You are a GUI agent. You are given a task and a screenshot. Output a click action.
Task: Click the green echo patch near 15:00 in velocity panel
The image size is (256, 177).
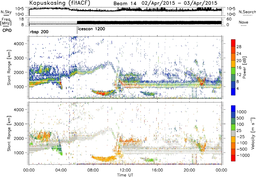[x=150, y=160]
